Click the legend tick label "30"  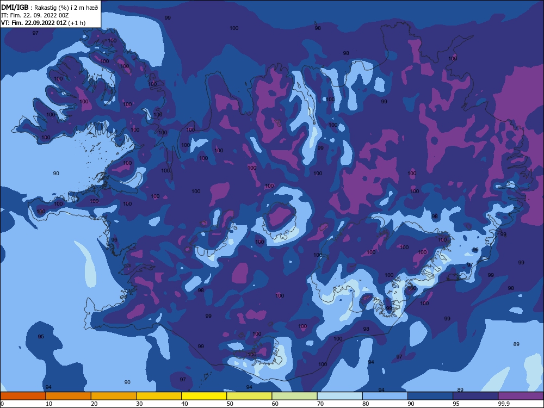[x=139, y=404]
